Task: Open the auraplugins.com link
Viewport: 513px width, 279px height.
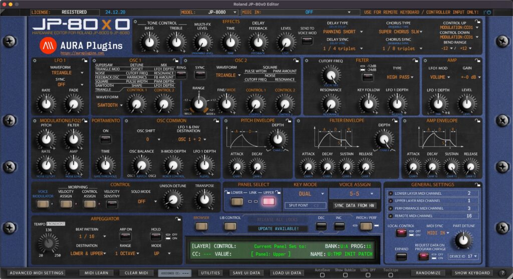Action: [82, 53]
